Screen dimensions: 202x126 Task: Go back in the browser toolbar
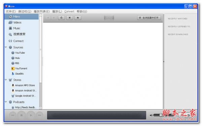pyautogui.click(x=48, y=18)
